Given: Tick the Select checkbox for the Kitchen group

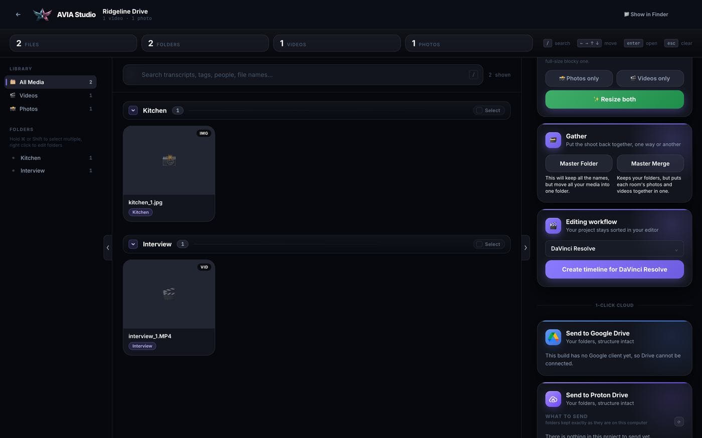Looking at the screenshot, I should pyautogui.click(x=479, y=111).
